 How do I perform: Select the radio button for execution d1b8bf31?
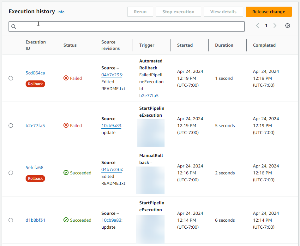click(x=11, y=220)
